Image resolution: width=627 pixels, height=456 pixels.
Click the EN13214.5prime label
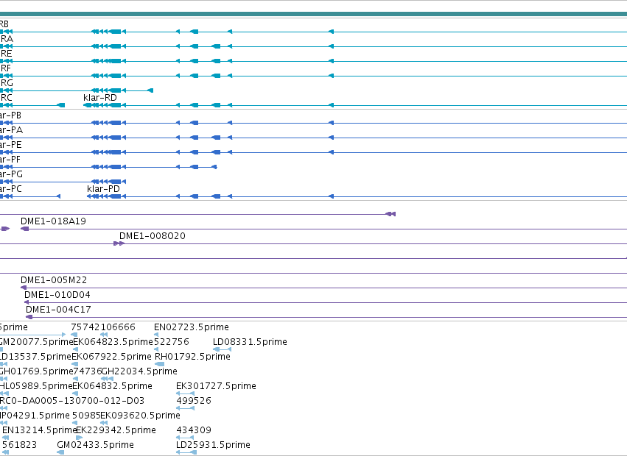pos(39,430)
